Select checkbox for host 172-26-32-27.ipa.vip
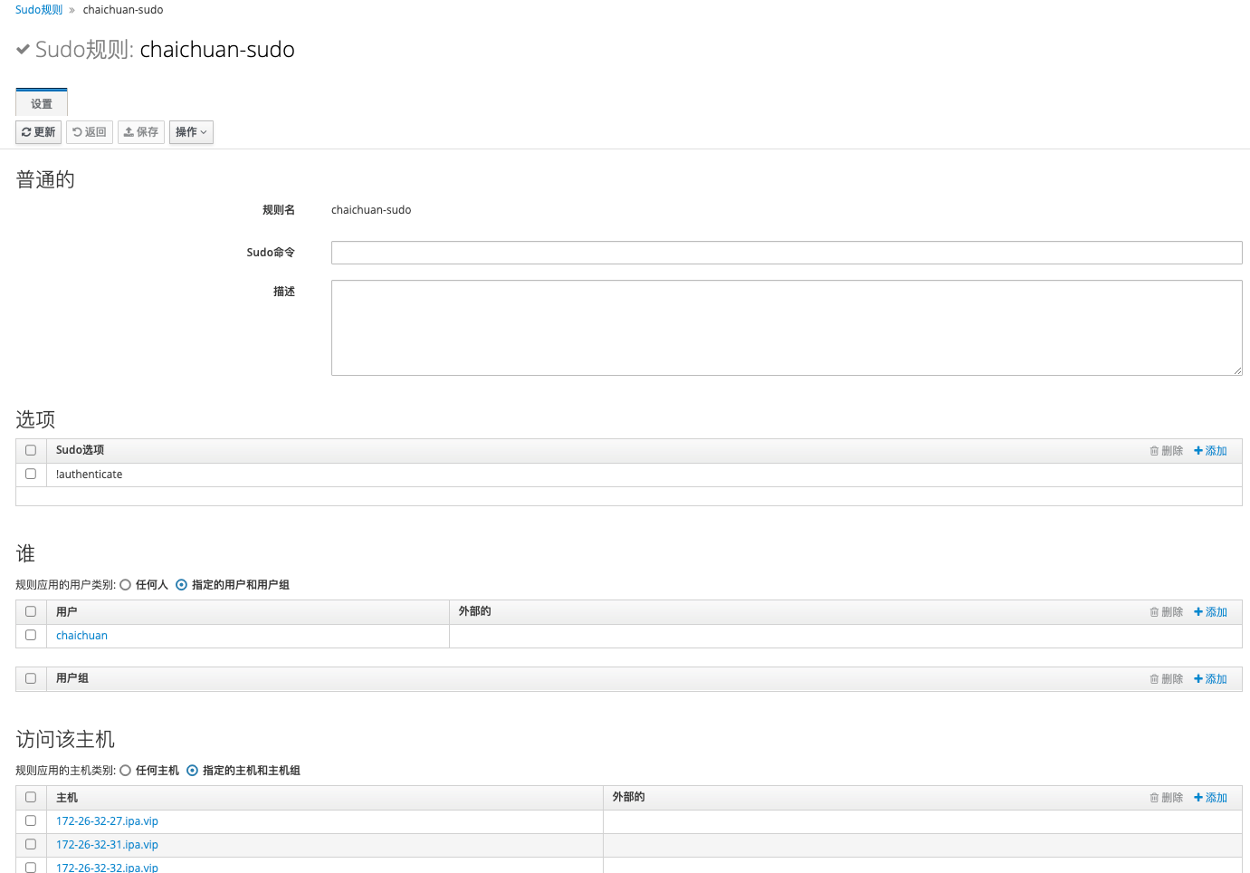Screen dimensions: 1250x873 pos(31,820)
